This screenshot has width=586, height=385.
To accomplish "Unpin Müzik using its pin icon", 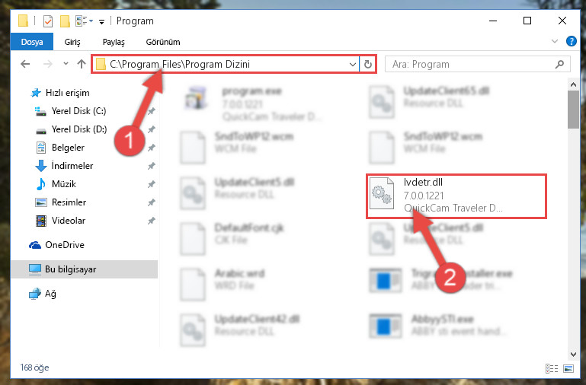I will [x=151, y=184].
